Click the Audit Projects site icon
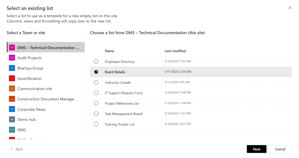Viewport: 299px width, 158px height. click(x=12, y=58)
